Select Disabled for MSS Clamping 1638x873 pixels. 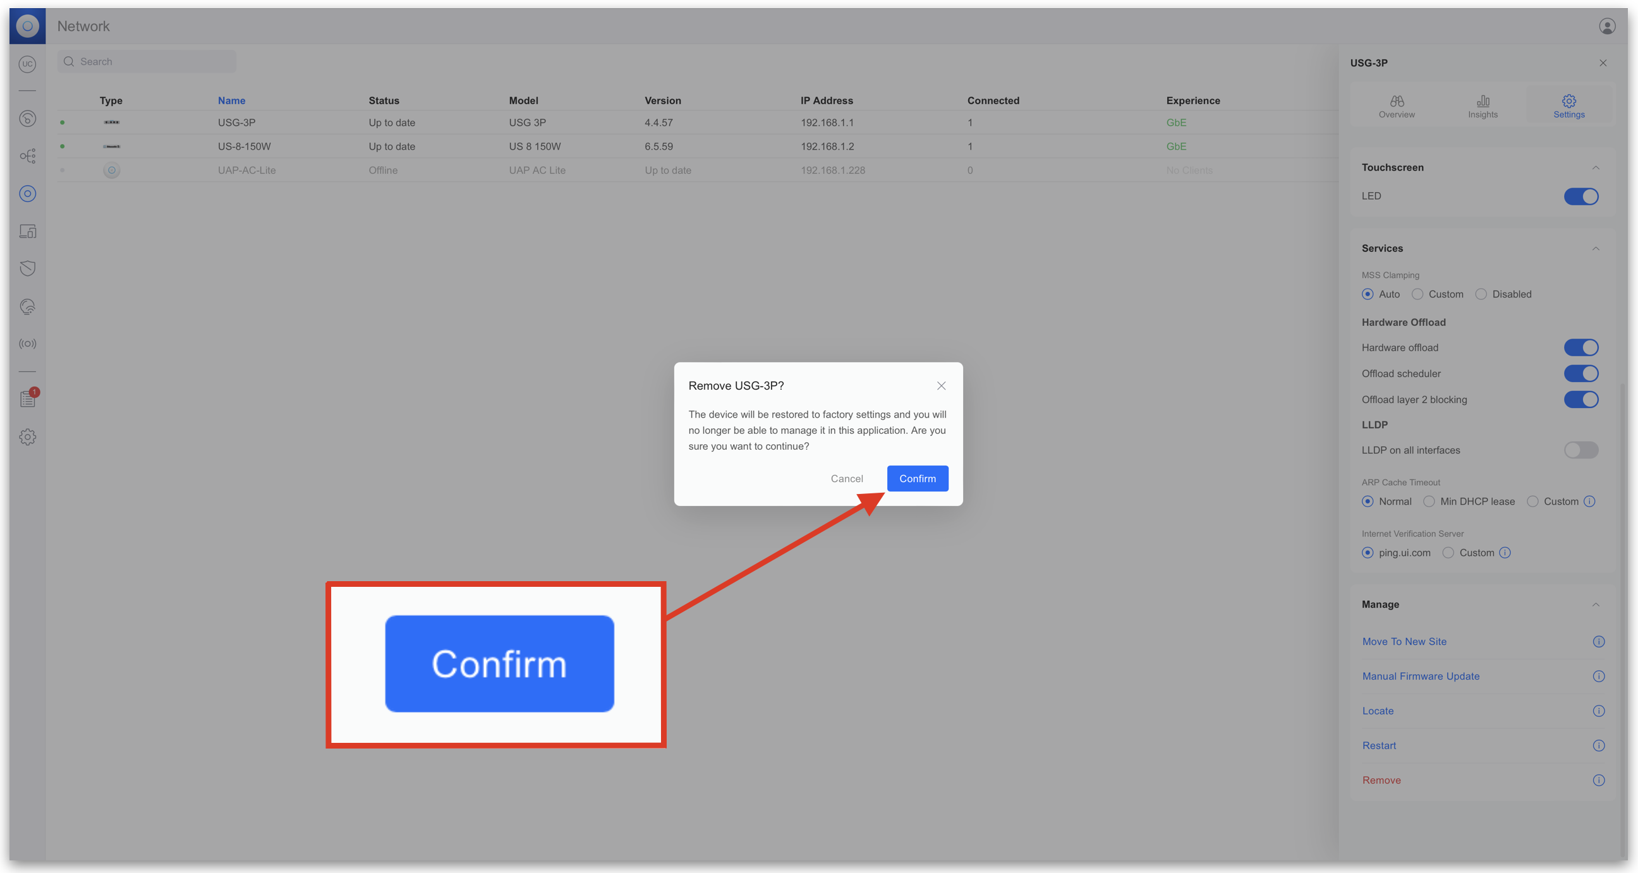point(1481,294)
